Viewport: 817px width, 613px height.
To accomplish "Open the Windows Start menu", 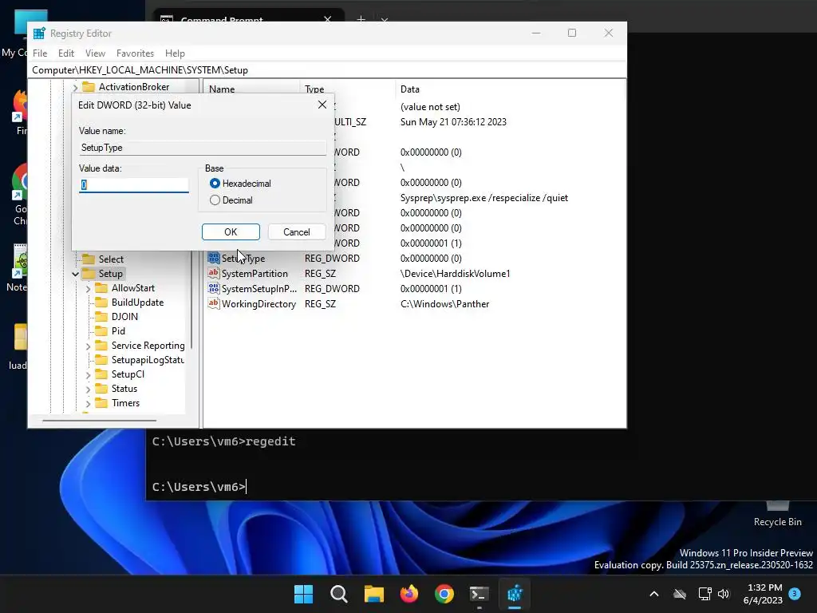I will click(303, 594).
